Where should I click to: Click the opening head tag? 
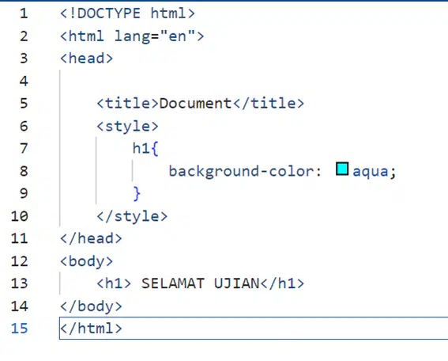click(87, 59)
